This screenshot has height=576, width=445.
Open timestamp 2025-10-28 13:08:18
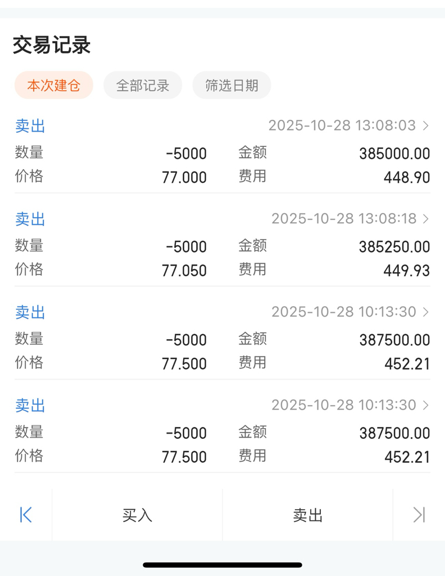pyautogui.click(x=344, y=219)
